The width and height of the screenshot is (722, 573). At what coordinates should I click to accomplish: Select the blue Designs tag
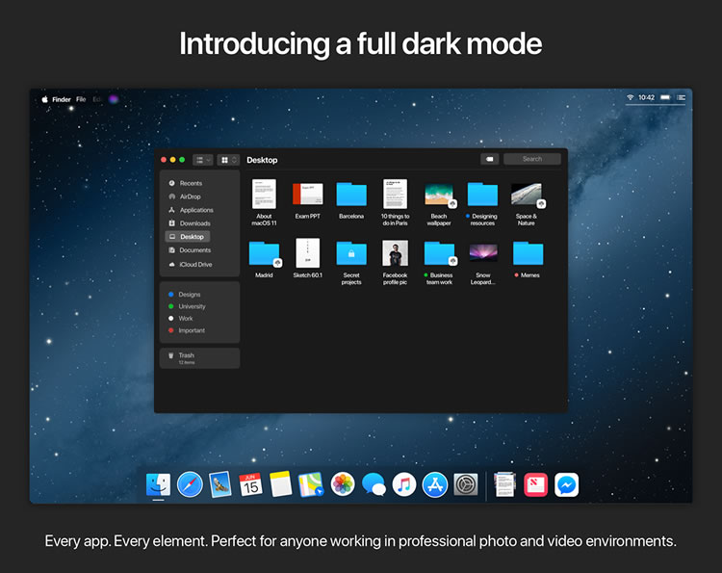click(190, 295)
